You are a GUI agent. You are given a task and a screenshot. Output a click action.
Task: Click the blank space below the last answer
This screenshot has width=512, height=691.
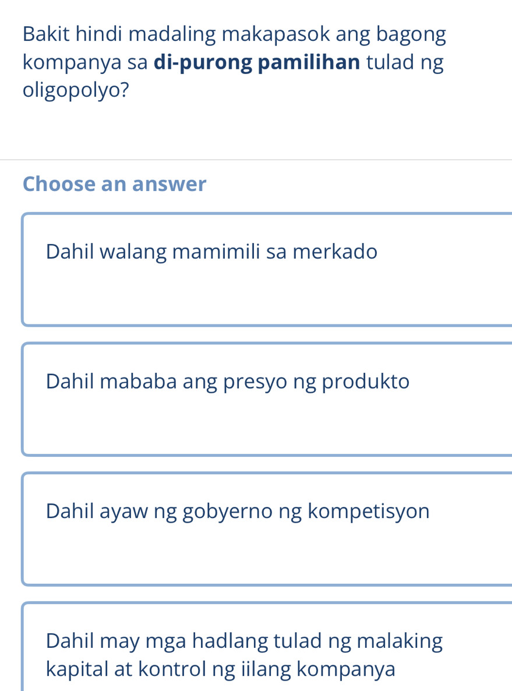click(x=256, y=689)
